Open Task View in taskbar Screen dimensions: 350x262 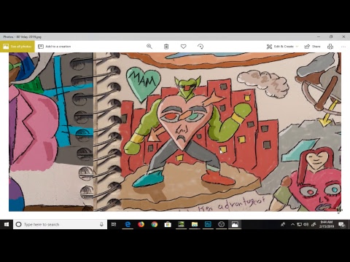tap(114, 224)
